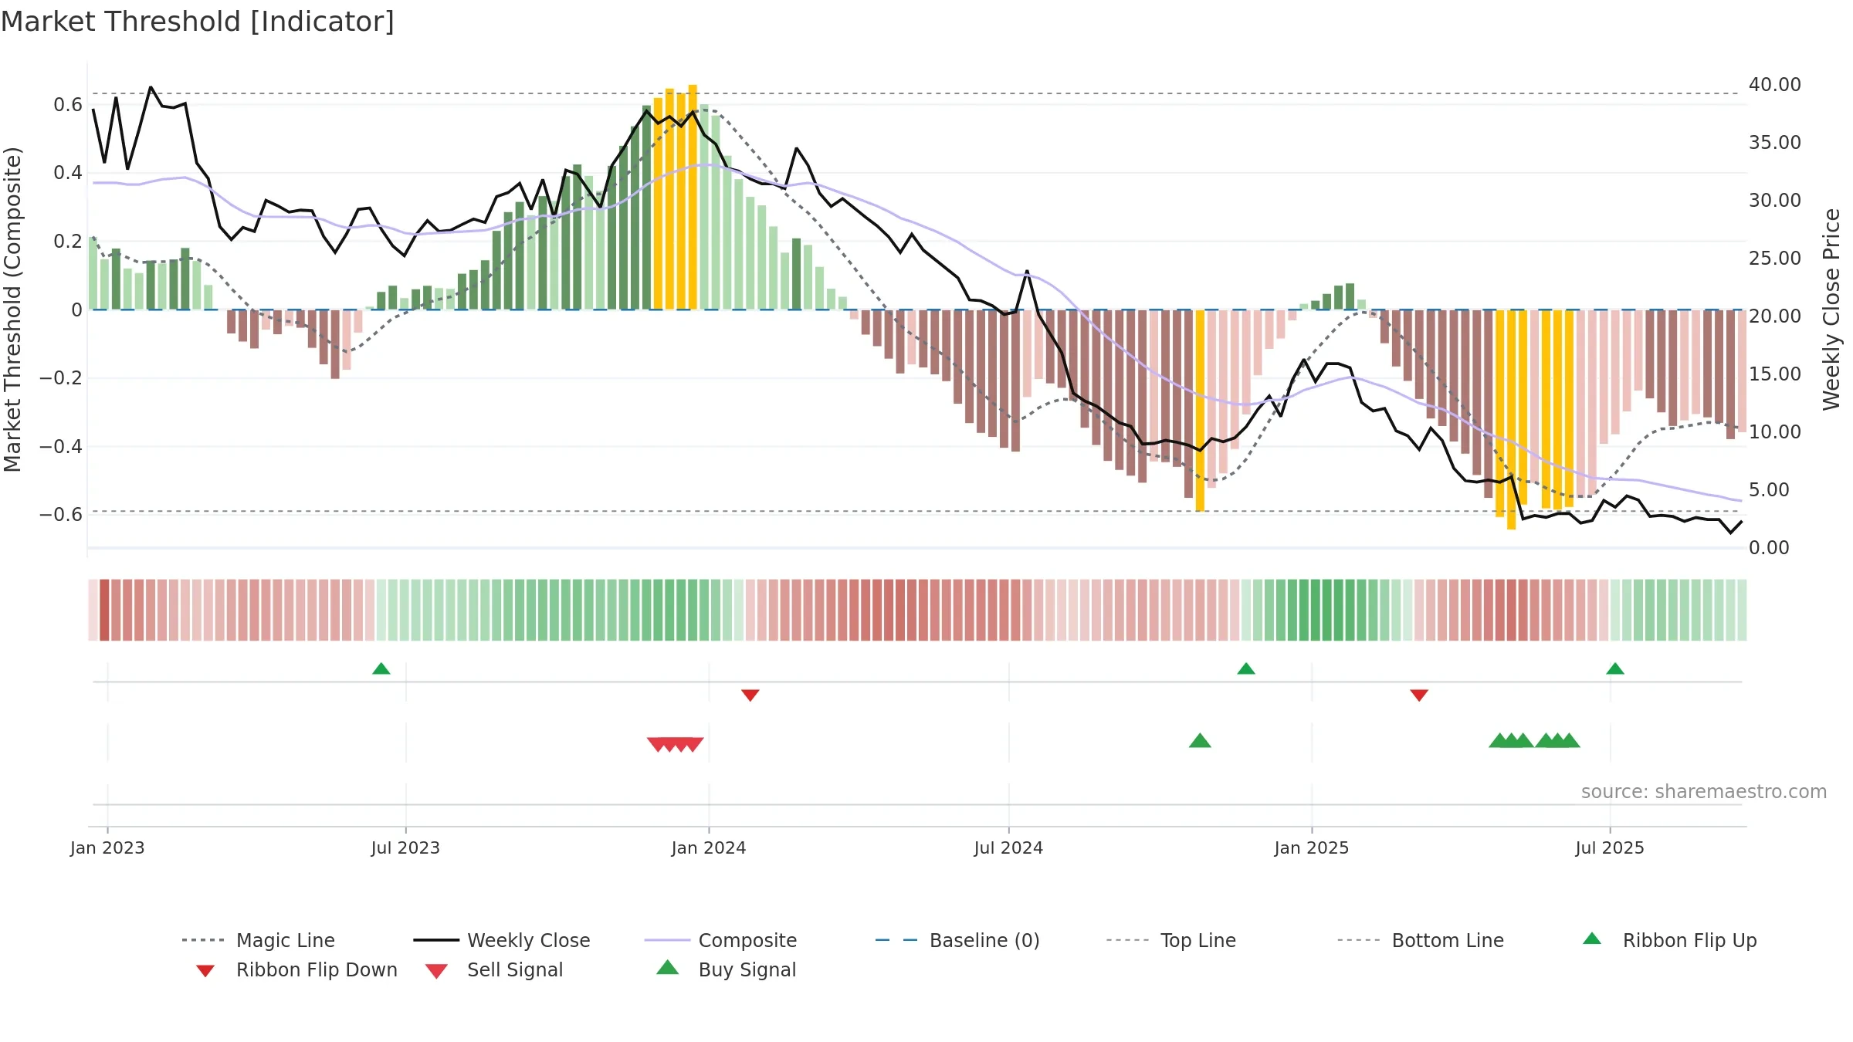Click the 20.00 price axis tick
Image resolution: width=1853 pixels, height=1042 pixels.
(1775, 316)
